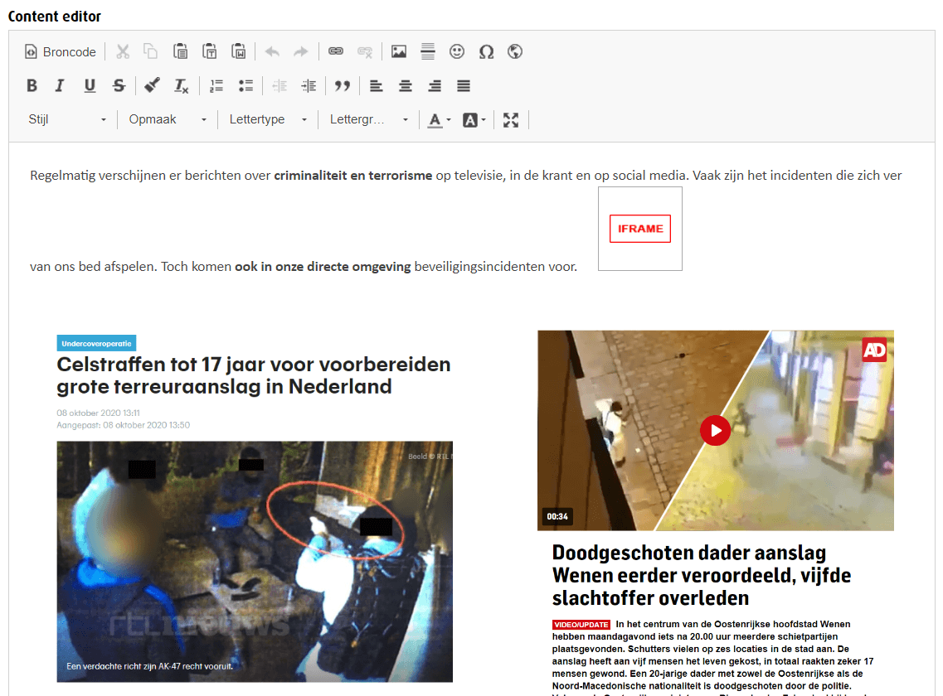943x696 pixels.
Task: Align text left
Action: coord(376,86)
